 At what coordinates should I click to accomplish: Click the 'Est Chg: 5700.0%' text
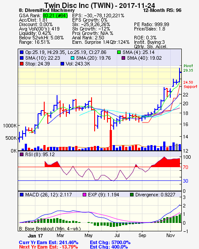tap(110, 242)
